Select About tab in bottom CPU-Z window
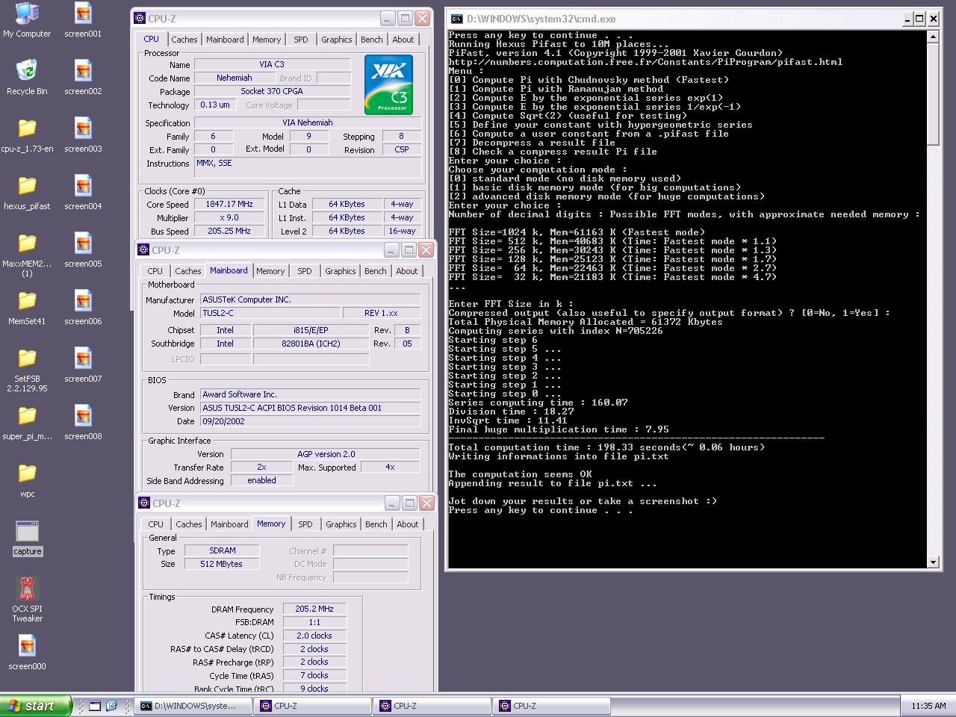Image resolution: width=956 pixels, height=717 pixels. [x=408, y=524]
